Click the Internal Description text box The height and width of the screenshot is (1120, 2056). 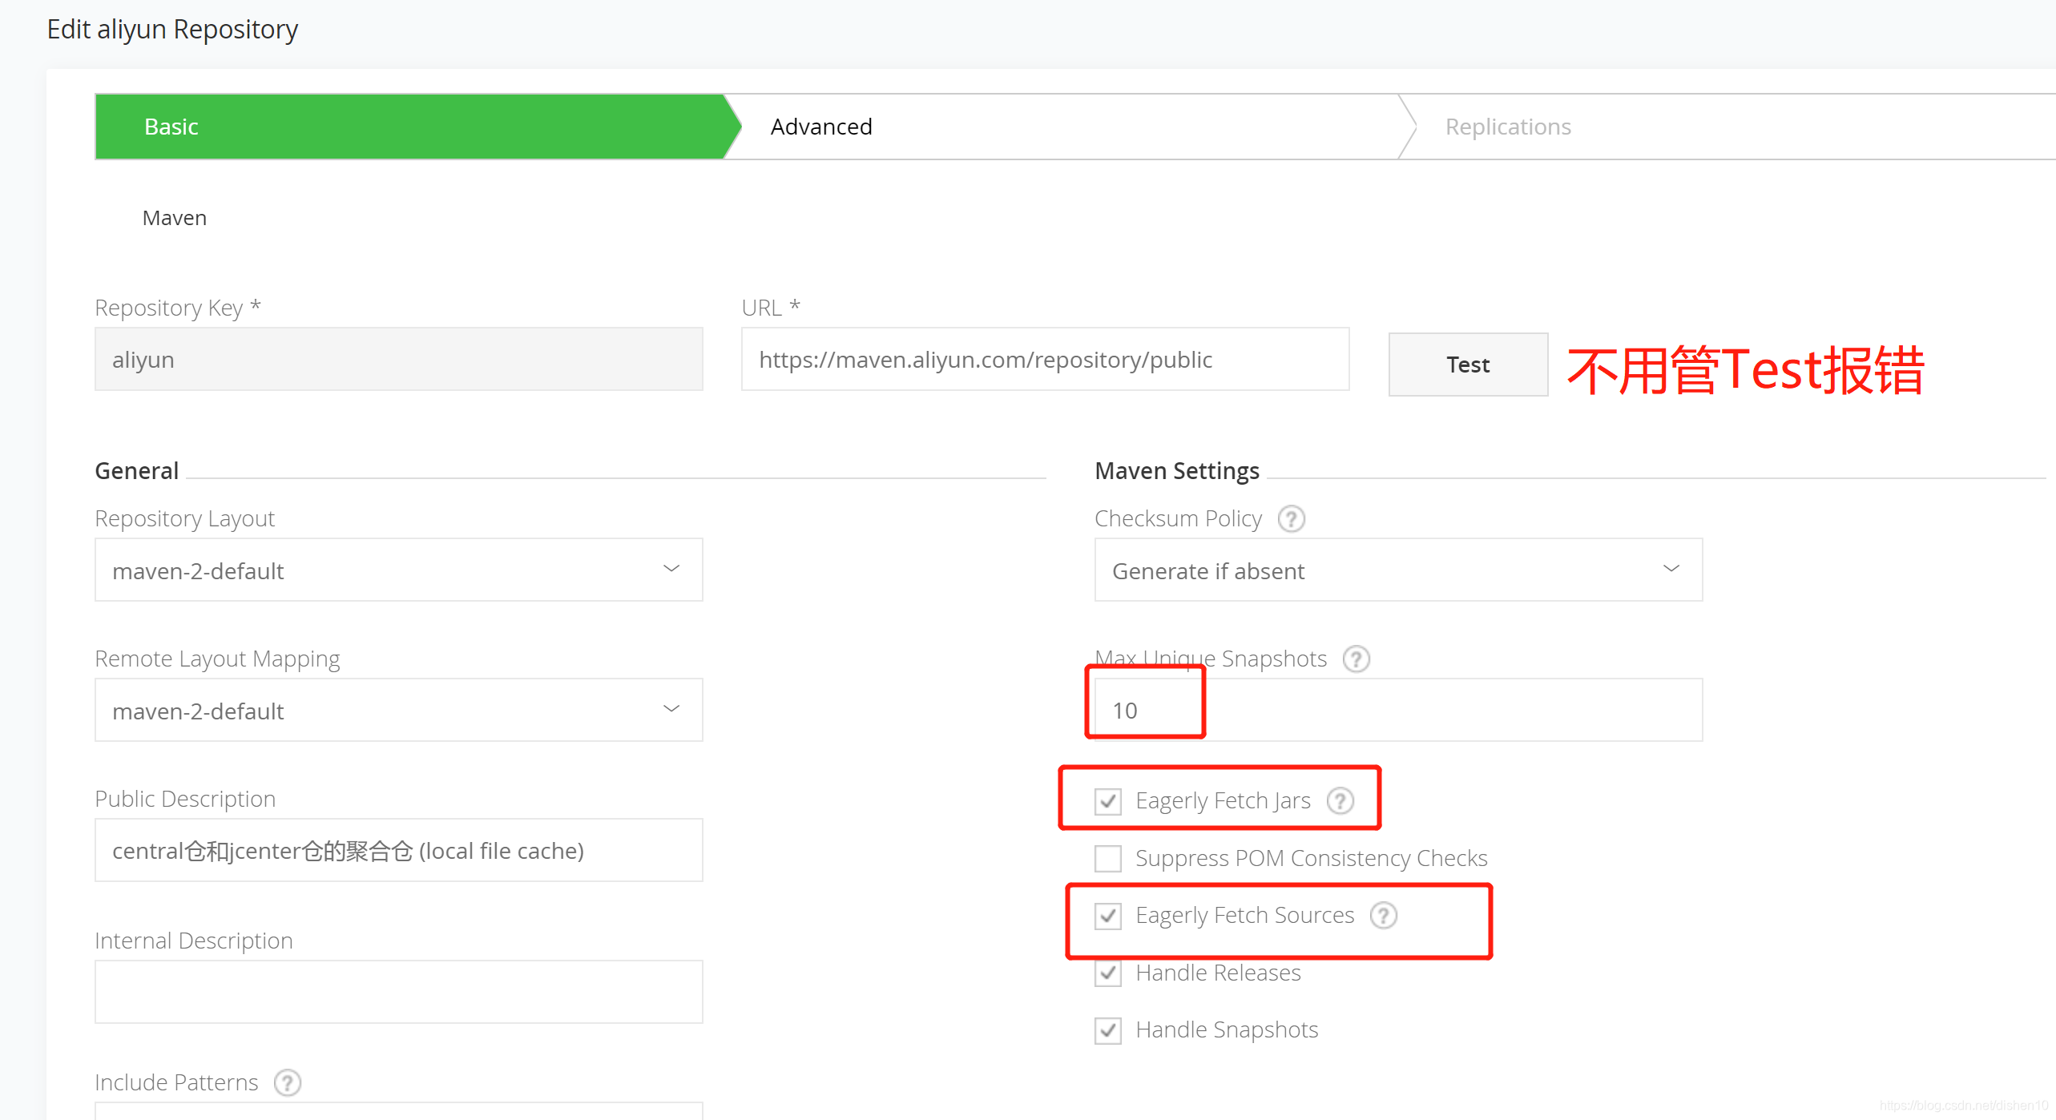(x=398, y=992)
